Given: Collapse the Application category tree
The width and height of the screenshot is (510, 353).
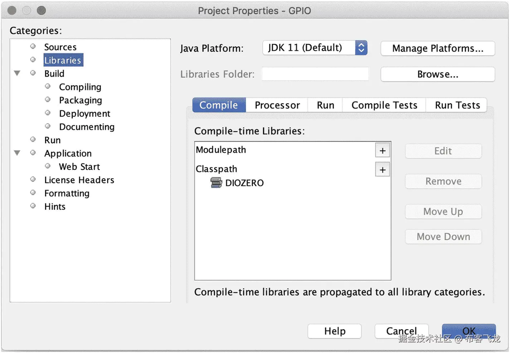Looking at the screenshot, I should [17, 153].
